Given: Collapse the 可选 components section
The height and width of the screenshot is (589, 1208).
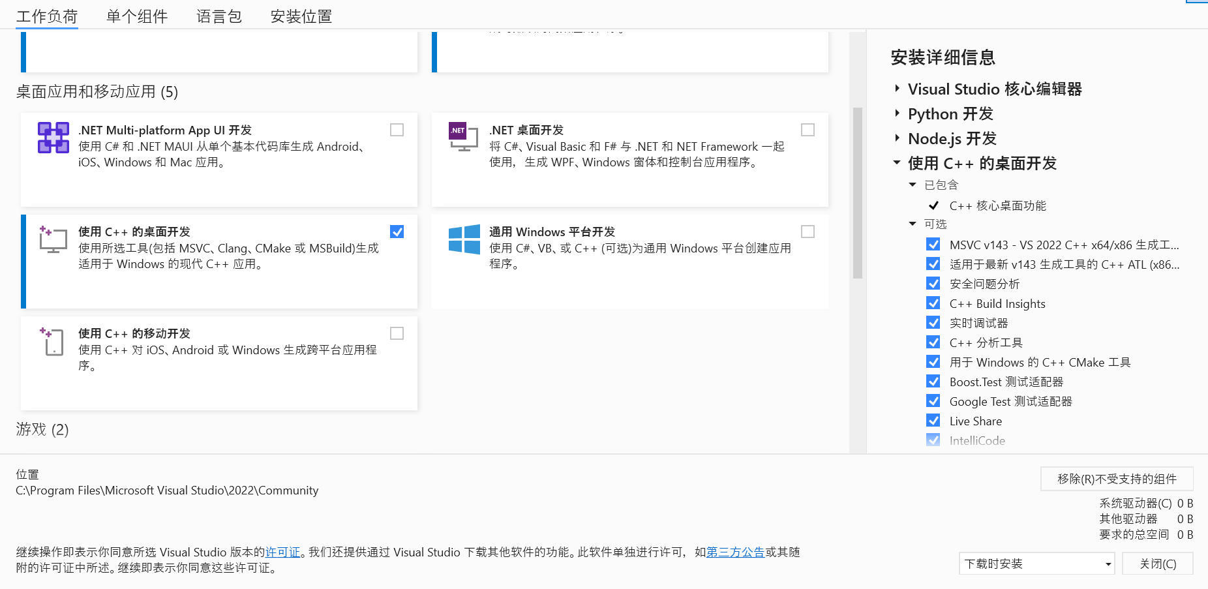Looking at the screenshot, I should [913, 224].
